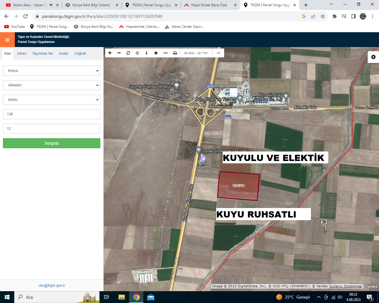
Task: Zoom in the map with plus icon
Action: click(110, 53)
